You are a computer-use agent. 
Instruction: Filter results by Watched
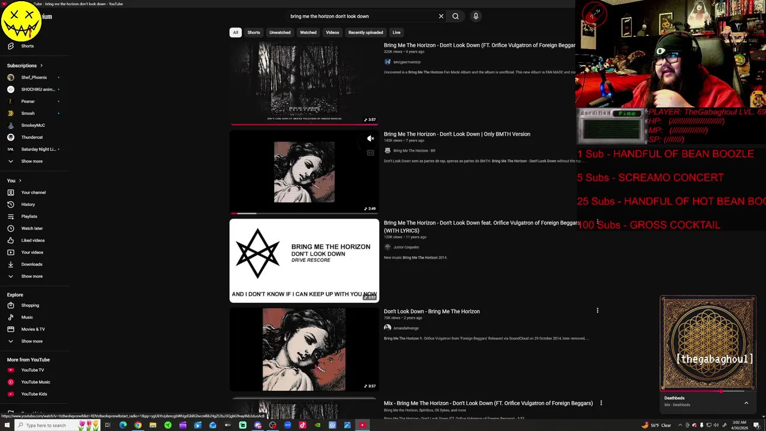(308, 32)
